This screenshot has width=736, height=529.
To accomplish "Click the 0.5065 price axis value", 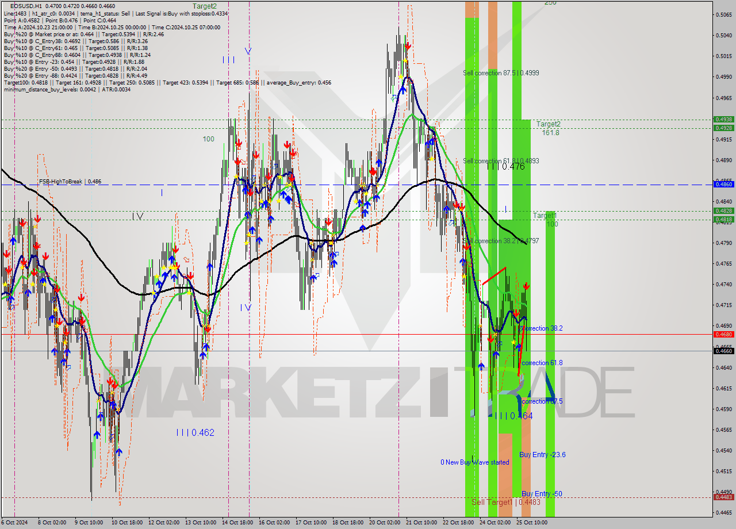I will pyautogui.click(x=723, y=14).
